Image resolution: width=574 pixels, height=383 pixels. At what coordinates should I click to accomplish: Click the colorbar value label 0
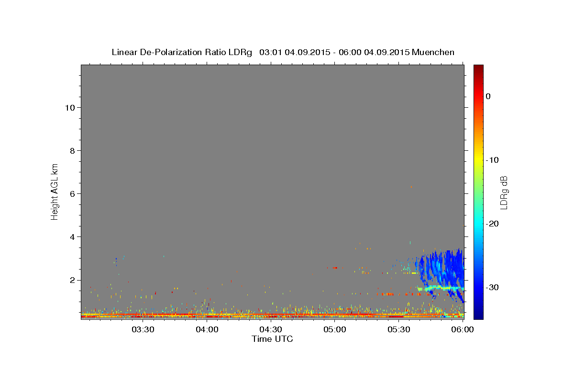point(488,96)
